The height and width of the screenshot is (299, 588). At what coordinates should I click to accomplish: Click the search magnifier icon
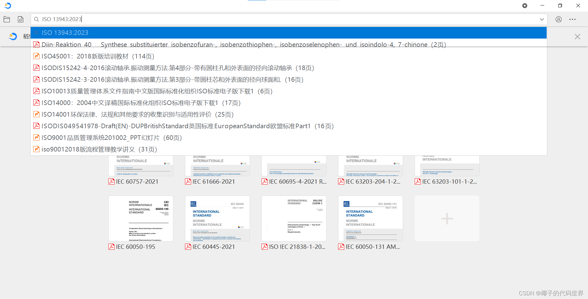pos(36,19)
